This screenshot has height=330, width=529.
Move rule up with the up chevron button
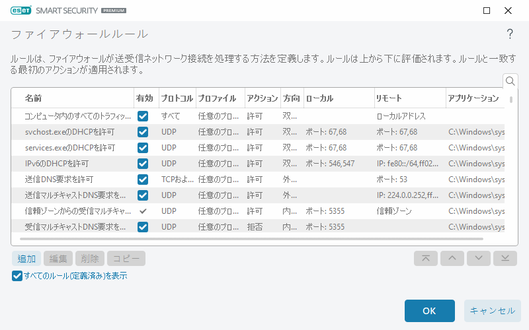(x=452, y=258)
